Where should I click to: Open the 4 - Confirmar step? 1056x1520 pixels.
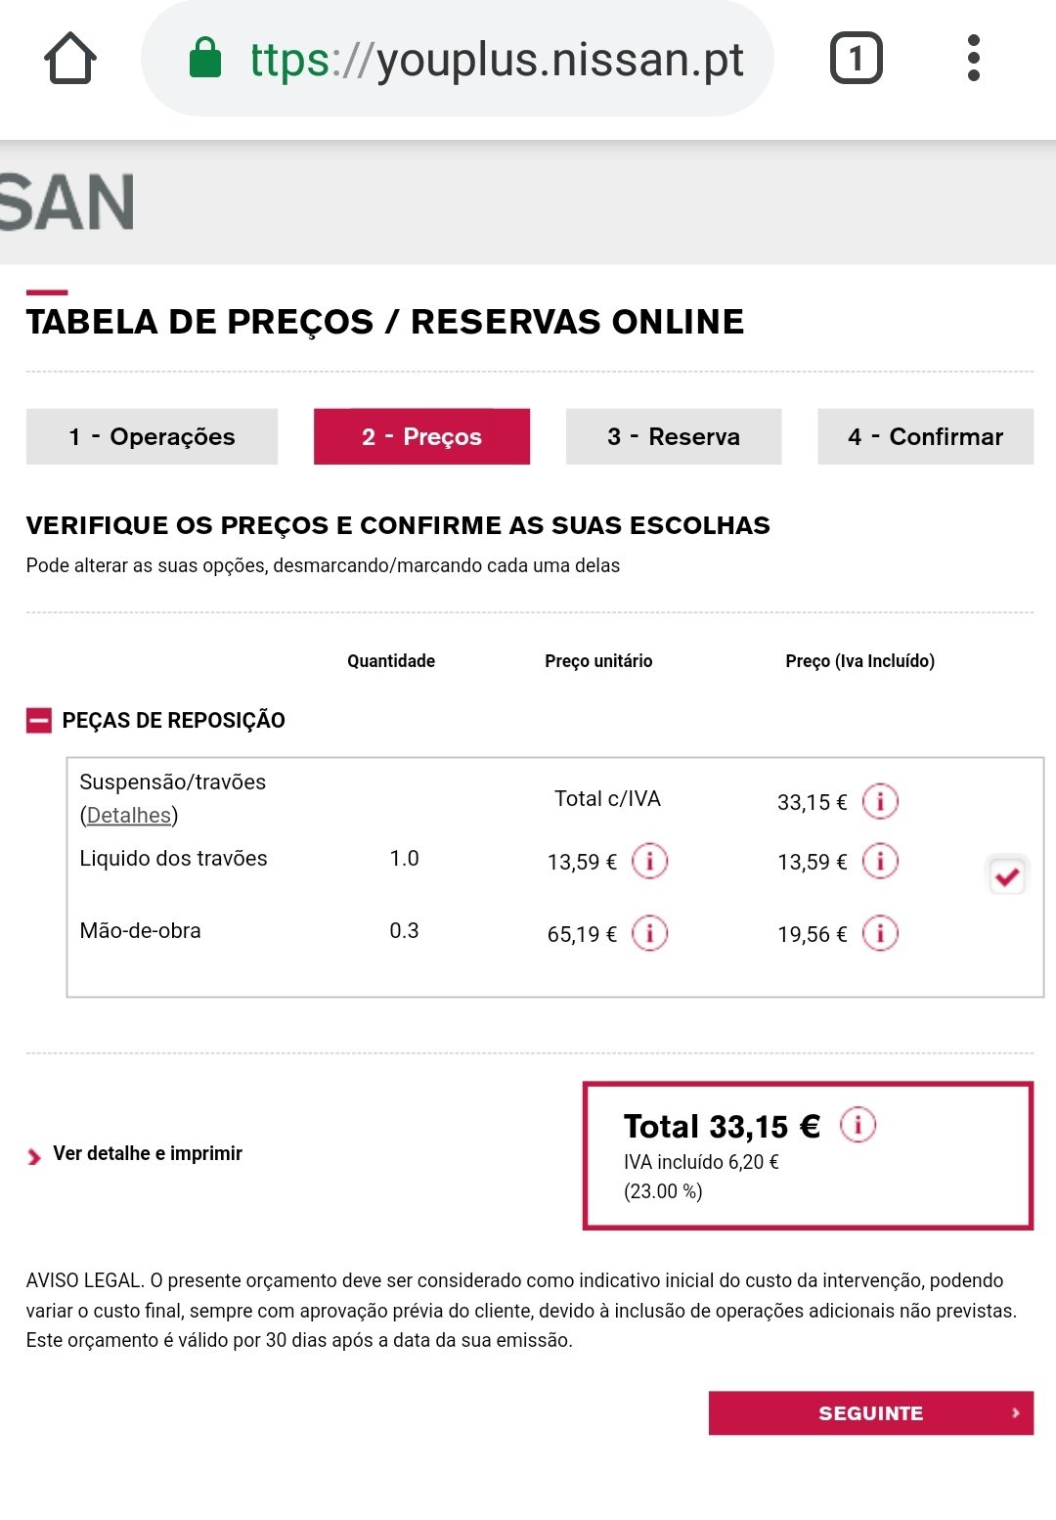click(x=925, y=436)
